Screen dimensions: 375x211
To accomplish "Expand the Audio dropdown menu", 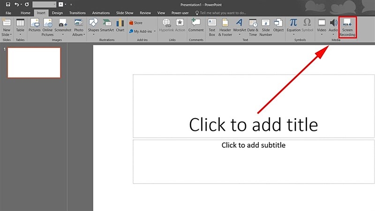I will (x=333, y=27).
